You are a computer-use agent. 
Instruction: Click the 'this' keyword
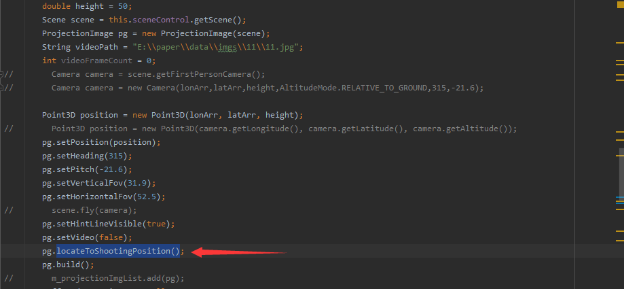117,20
